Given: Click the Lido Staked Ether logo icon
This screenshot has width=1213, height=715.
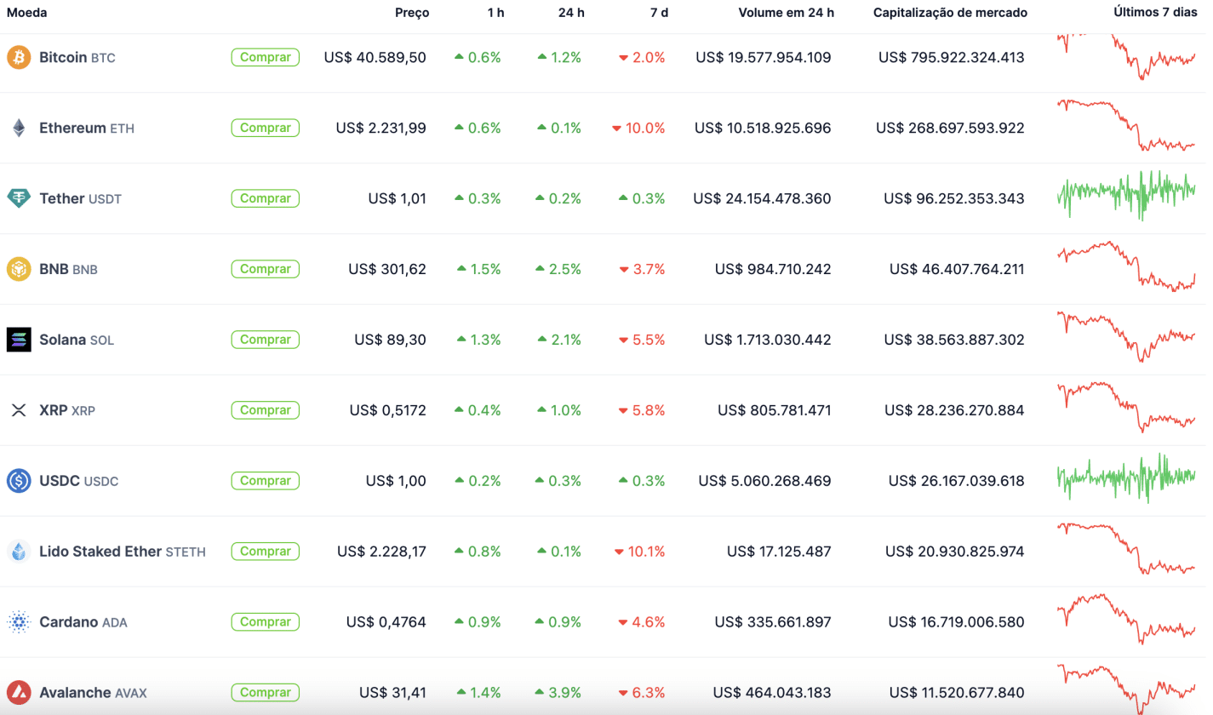Looking at the screenshot, I should pyautogui.click(x=19, y=552).
